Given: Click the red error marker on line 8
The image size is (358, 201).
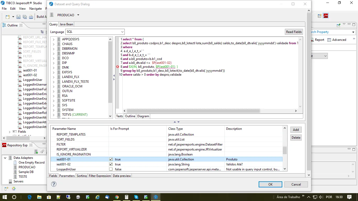Looking at the screenshot, I should [117, 67].
